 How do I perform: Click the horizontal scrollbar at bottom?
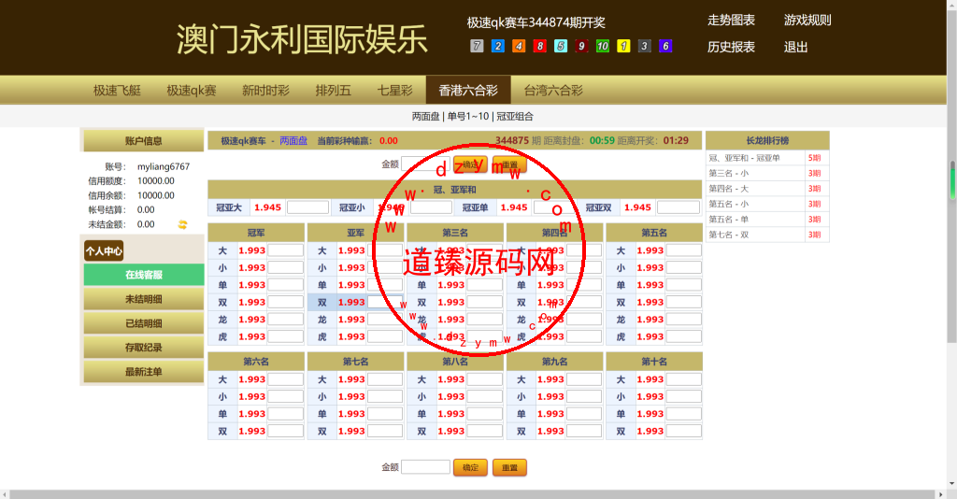pyautogui.click(x=473, y=494)
